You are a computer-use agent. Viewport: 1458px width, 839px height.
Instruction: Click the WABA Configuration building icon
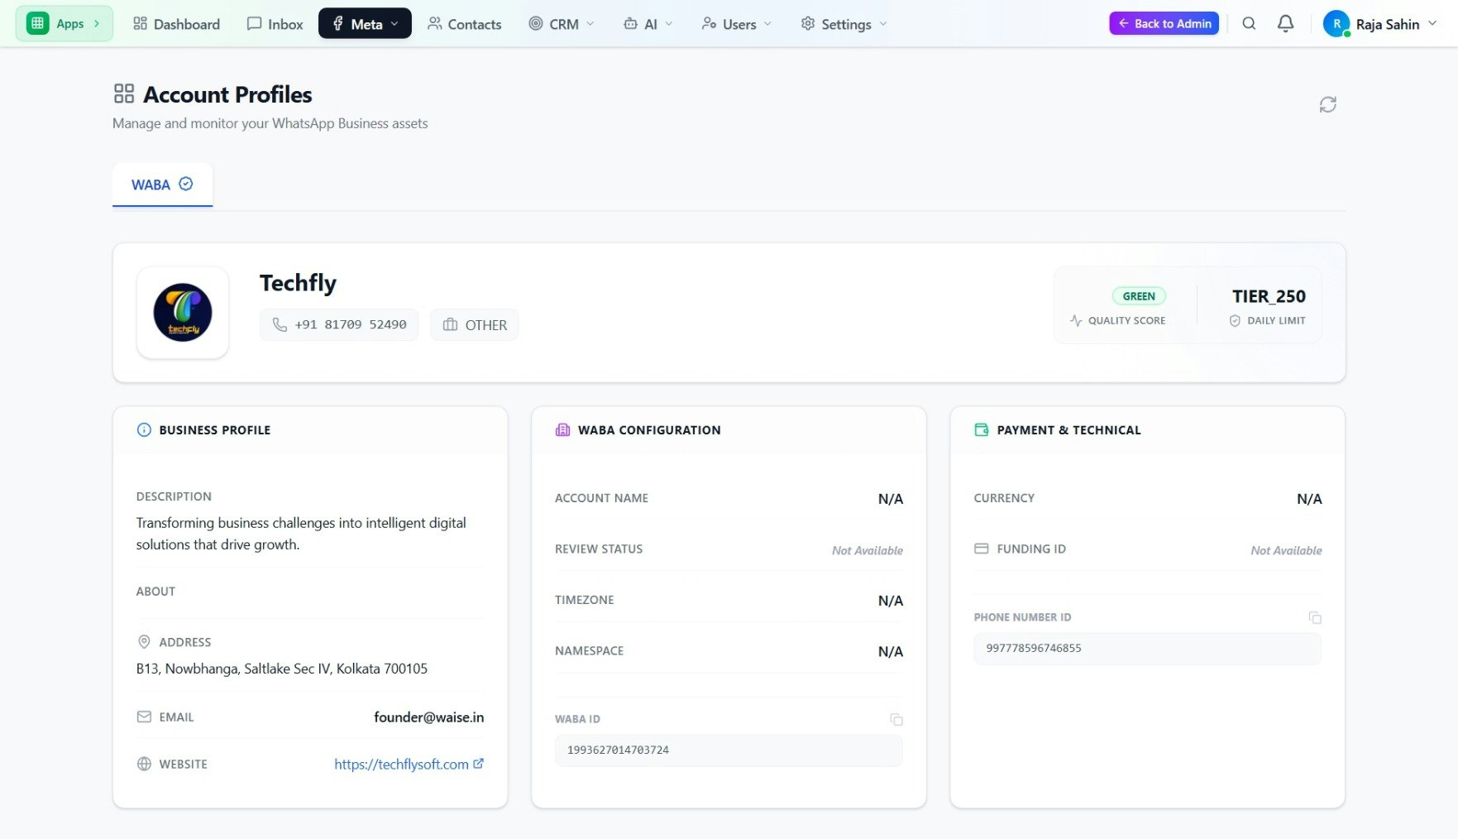pos(562,430)
